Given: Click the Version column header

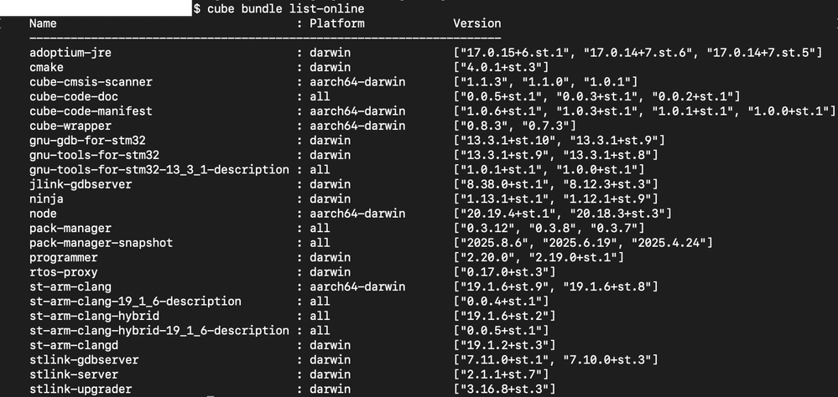Looking at the screenshot, I should 476,23.
